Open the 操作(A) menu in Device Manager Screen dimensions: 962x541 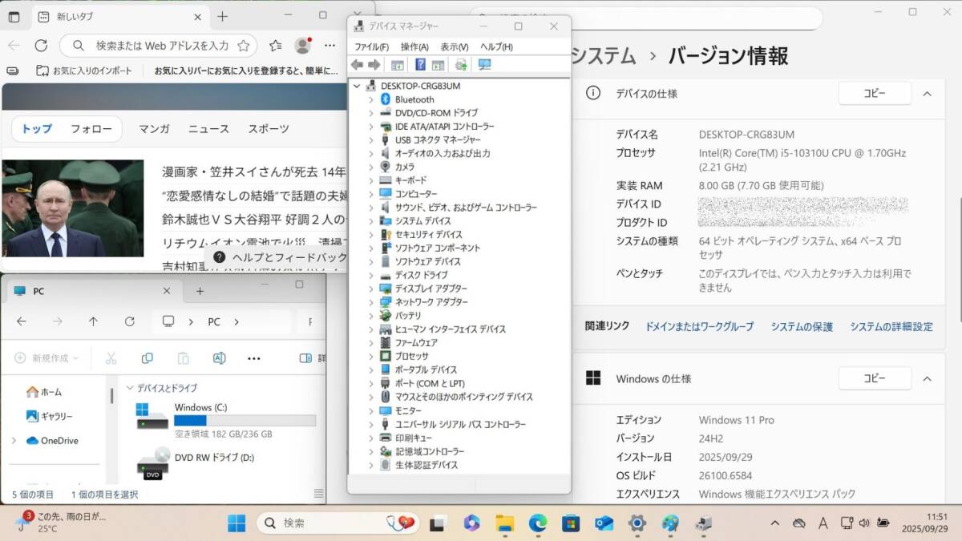pos(414,46)
